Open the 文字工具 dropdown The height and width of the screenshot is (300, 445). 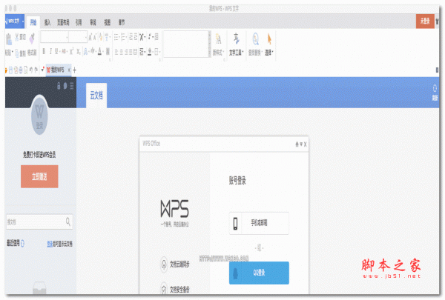(x=236, y=44)
